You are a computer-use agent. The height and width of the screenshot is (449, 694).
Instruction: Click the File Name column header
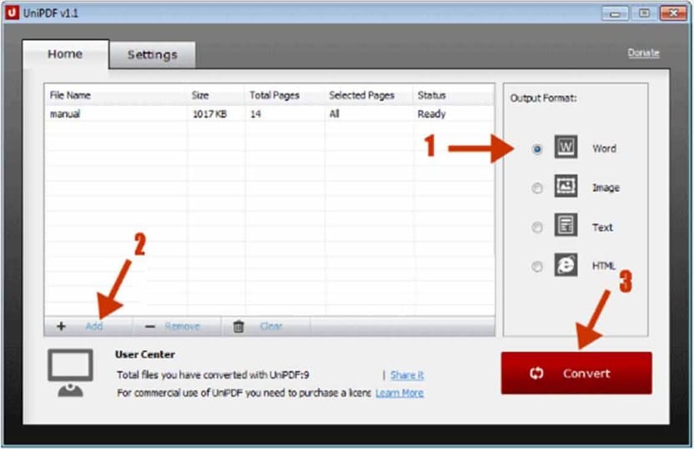pos(70,95)
